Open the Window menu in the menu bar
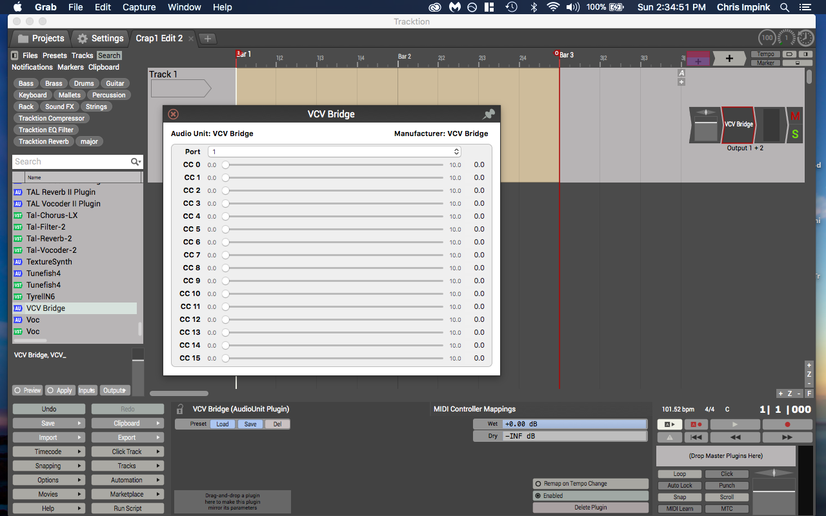The image size is (826, 516). coord(184,7)
